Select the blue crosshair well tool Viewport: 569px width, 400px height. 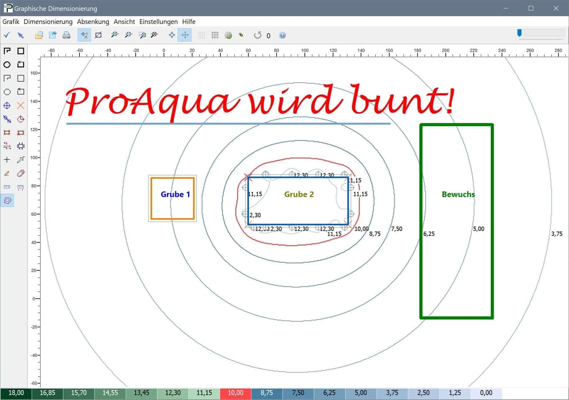7,105
